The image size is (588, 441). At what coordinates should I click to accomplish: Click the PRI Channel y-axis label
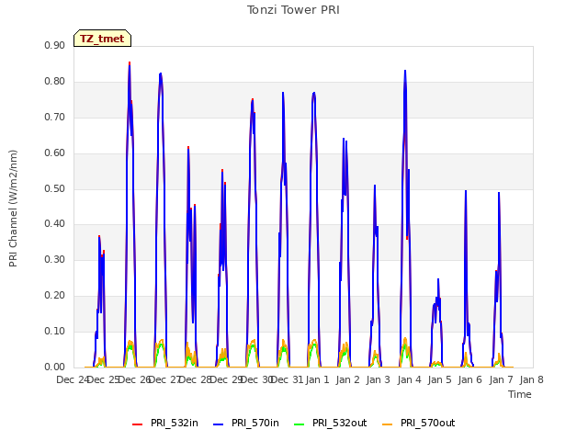point(13,209)
